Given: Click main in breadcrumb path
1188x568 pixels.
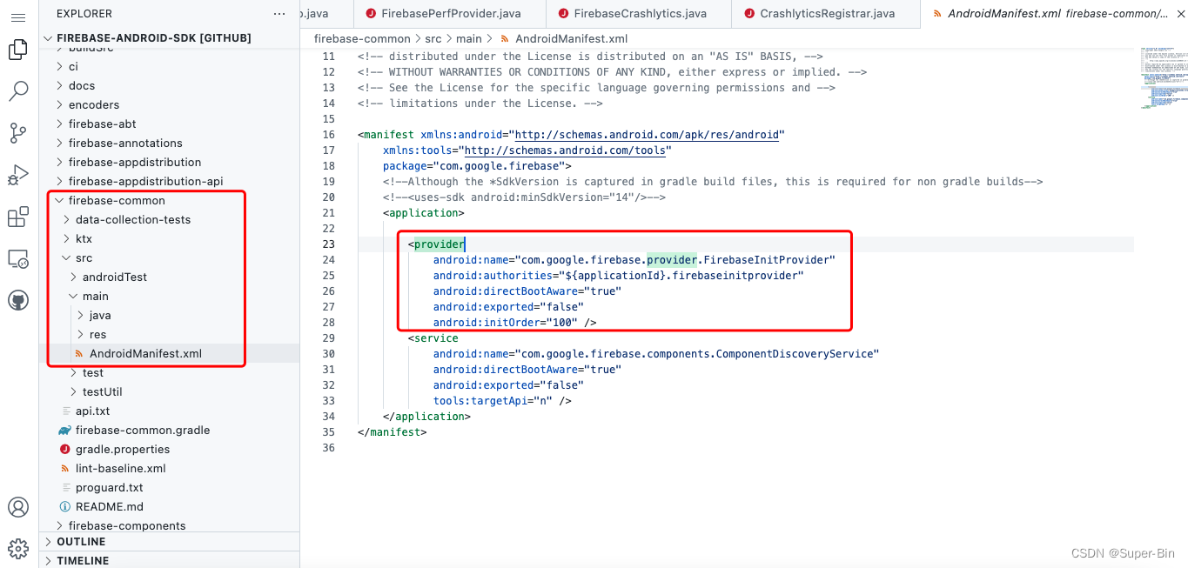Looking at the screenshot, I should pos(469,38).
